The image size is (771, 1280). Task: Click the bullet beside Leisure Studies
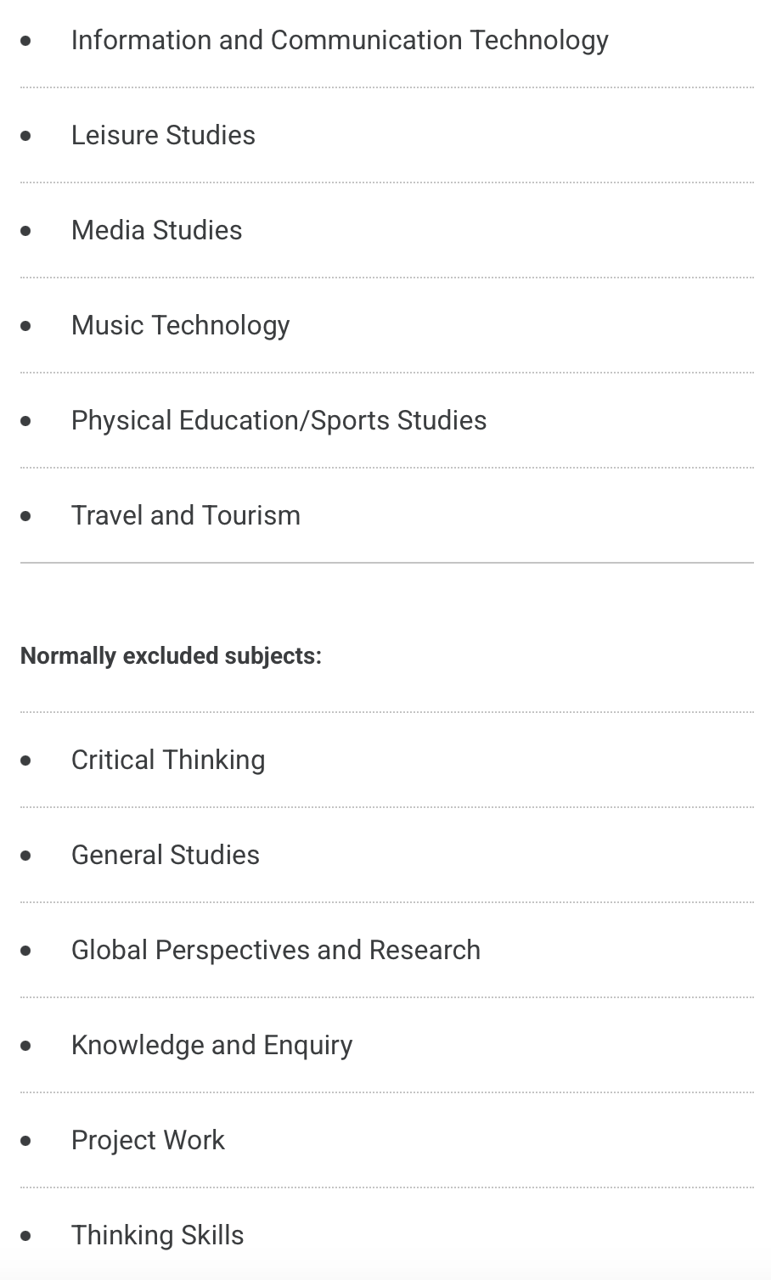(x=26, y=136)
